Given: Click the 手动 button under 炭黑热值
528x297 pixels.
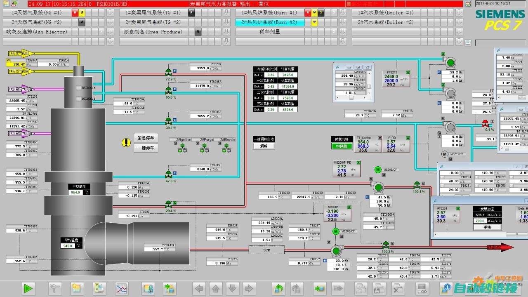Looking at the screenshot, I should click(x=487, y=227).
